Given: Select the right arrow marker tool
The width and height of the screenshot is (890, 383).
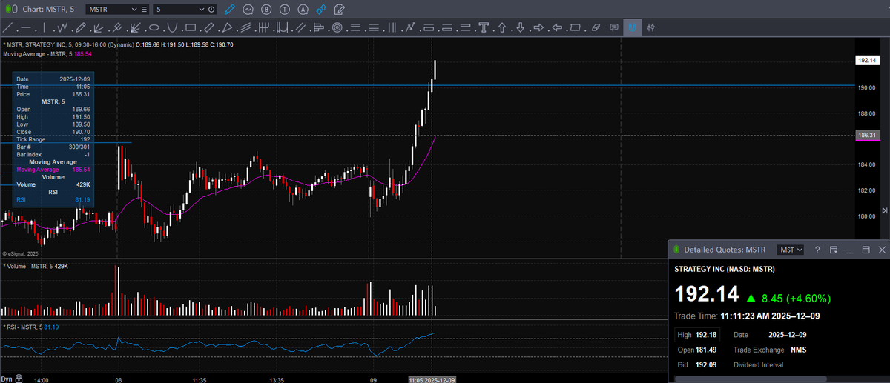Looking at the screenshot, I should click(x=538, y=27).
